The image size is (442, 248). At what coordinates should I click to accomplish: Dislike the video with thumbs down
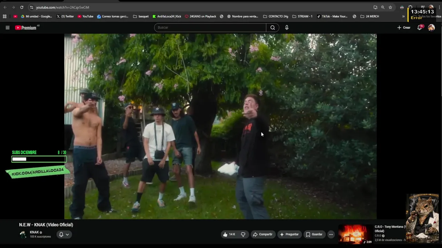click(x=243, y=235)
